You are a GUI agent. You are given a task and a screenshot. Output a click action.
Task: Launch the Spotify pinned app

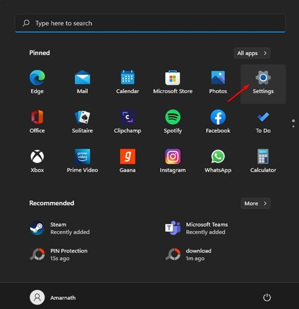click(x=173, y=122)
